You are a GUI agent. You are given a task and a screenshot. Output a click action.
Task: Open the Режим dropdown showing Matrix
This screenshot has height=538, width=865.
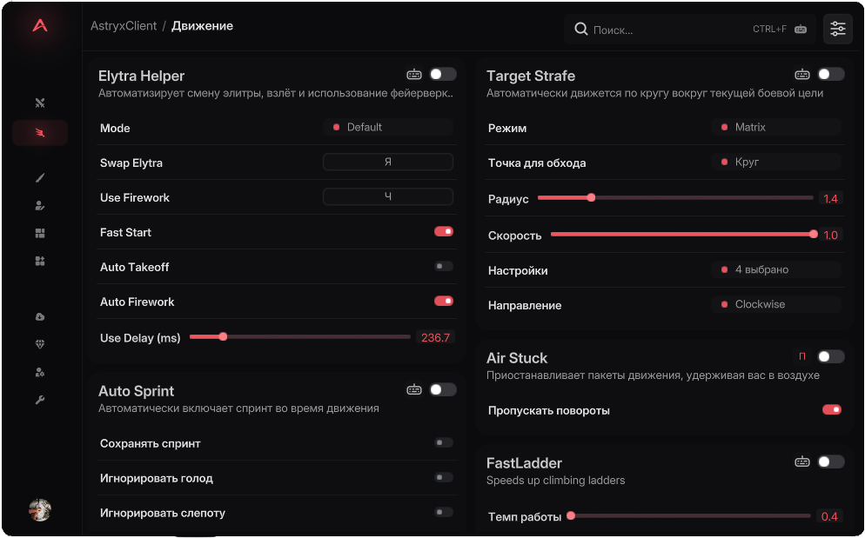776,128
